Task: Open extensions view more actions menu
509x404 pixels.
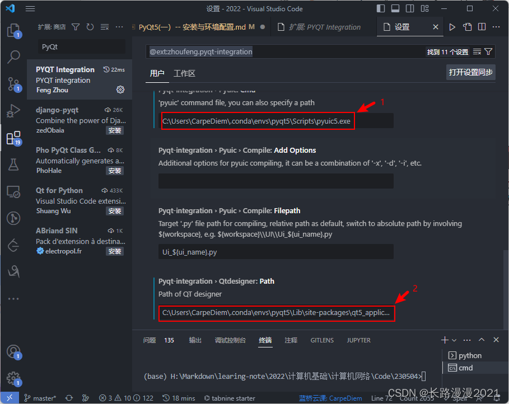Action: click(x=119, y=27)
